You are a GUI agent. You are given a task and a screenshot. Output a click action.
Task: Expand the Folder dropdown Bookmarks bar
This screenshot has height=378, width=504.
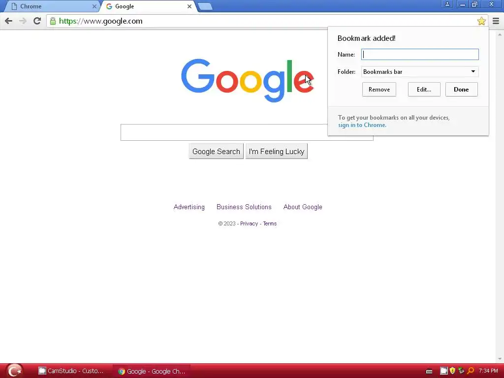pos(420,72)
